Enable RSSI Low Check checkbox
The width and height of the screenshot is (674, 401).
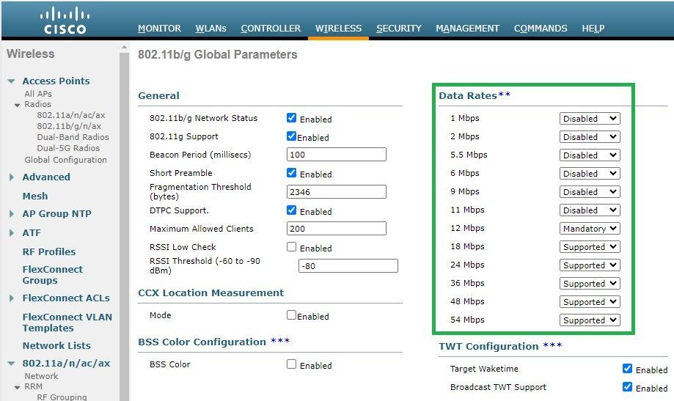(x=291, y=247)
